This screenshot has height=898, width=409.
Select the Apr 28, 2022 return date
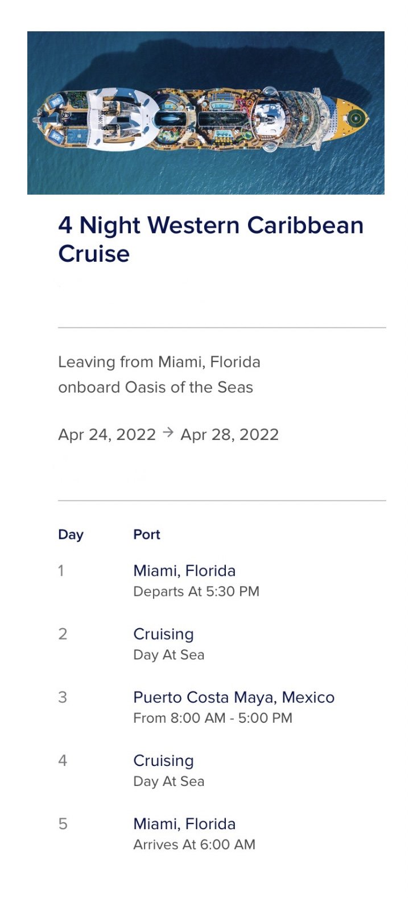click(x=229, y=435)
